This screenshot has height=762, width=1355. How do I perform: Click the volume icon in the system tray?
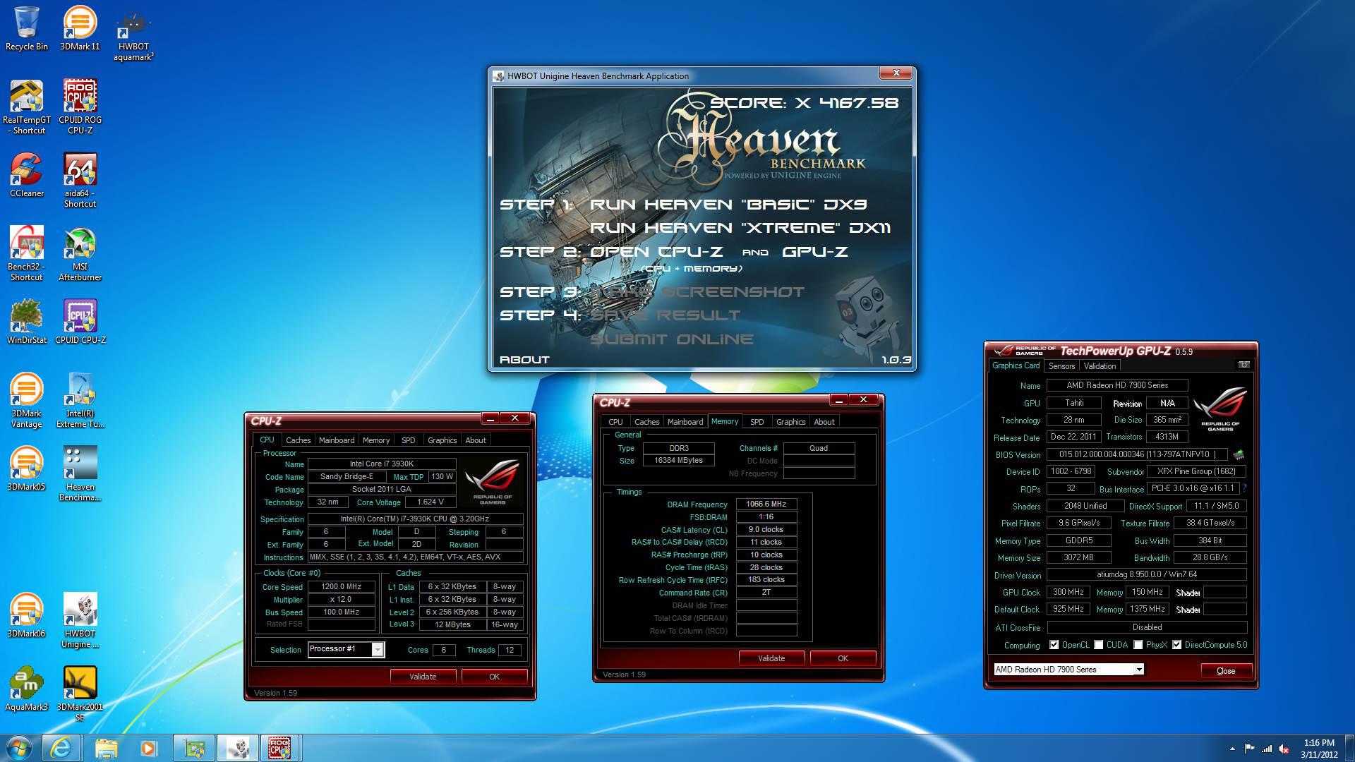pos(1284,749)
